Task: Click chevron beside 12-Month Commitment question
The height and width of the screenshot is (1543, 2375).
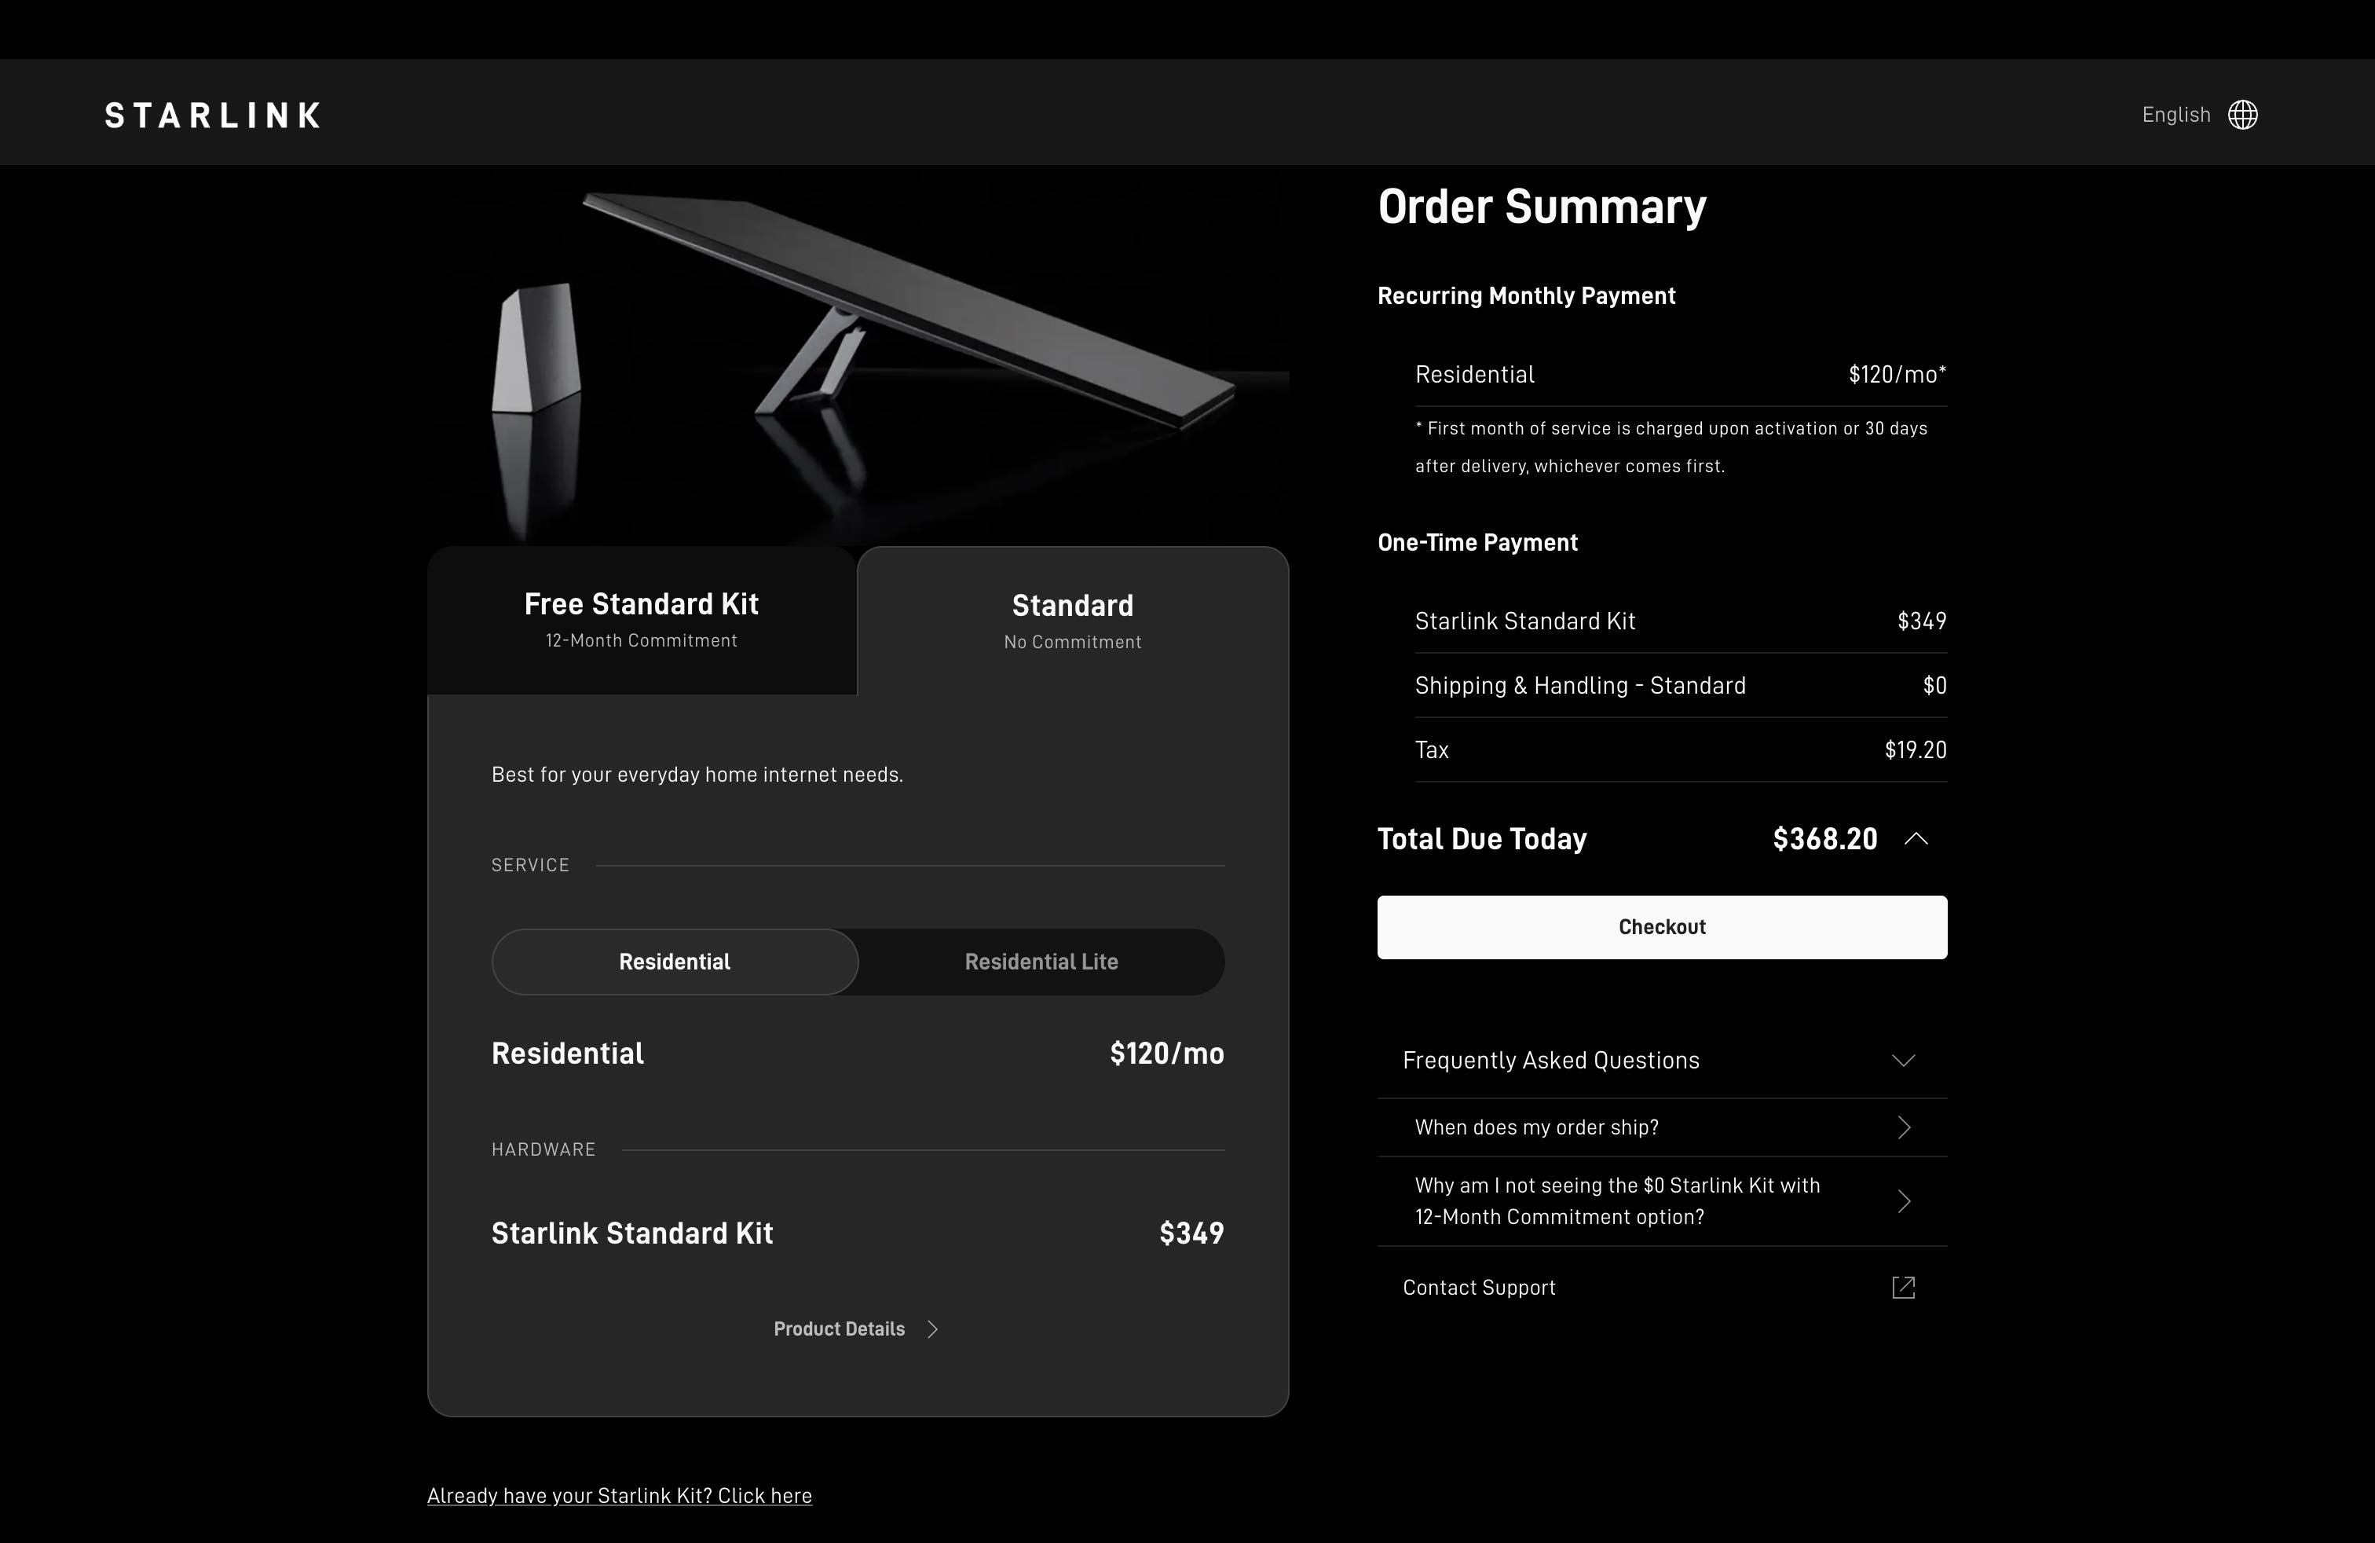Action: tap(1904, 1200)
